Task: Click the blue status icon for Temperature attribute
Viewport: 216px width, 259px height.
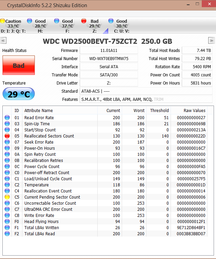Action: point(7,185)
